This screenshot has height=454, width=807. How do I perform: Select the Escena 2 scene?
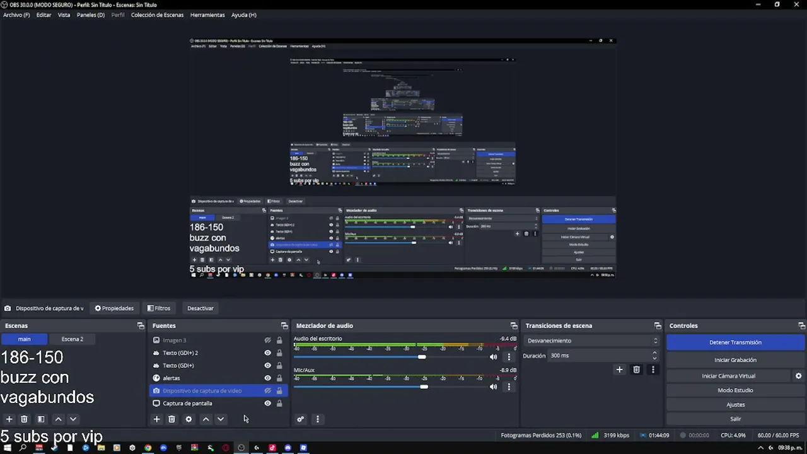pos(73,339)
